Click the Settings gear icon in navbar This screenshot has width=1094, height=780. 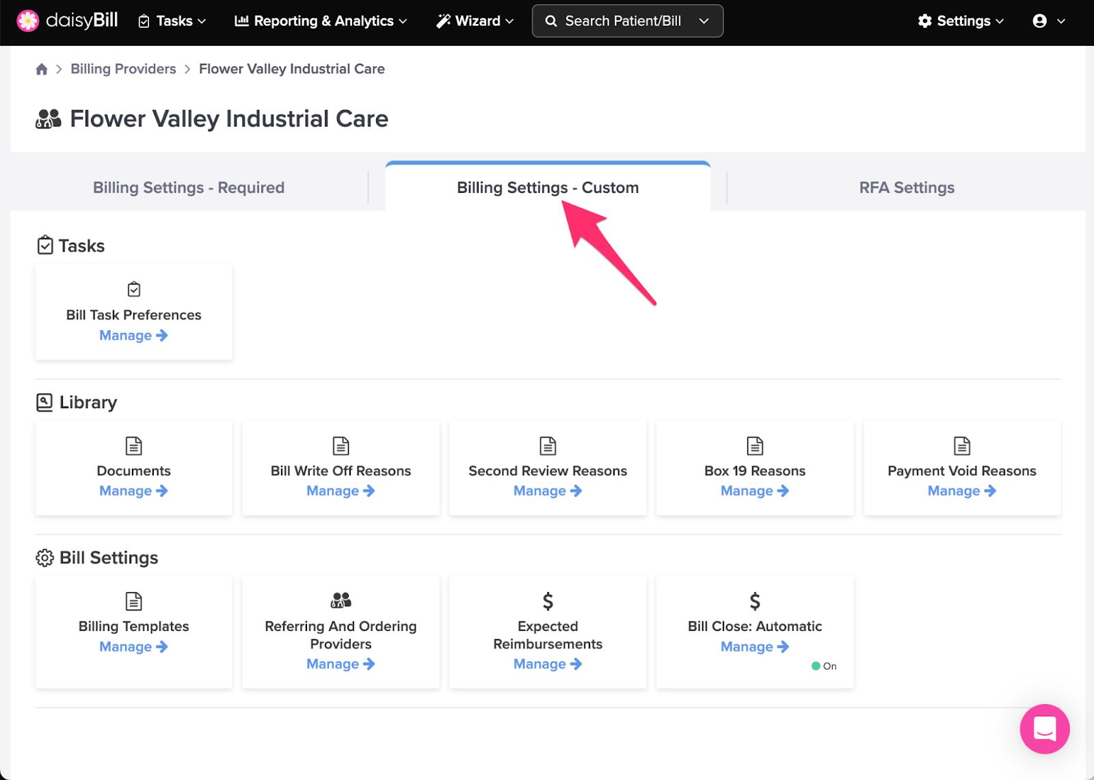pyautogui.click(x=925, y=21)
